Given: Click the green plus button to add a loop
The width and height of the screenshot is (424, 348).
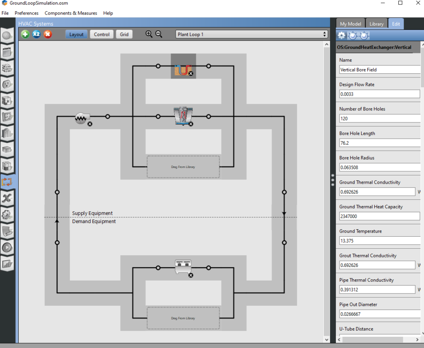Looking at the screenshot, I should click(24, 34).
